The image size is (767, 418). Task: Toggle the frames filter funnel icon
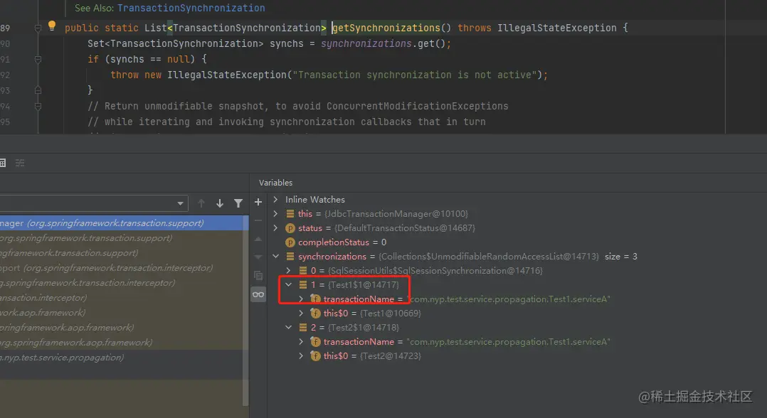click(x=238, y=203)
